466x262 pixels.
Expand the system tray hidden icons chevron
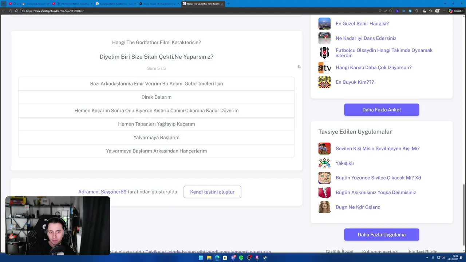pos(428,258)
